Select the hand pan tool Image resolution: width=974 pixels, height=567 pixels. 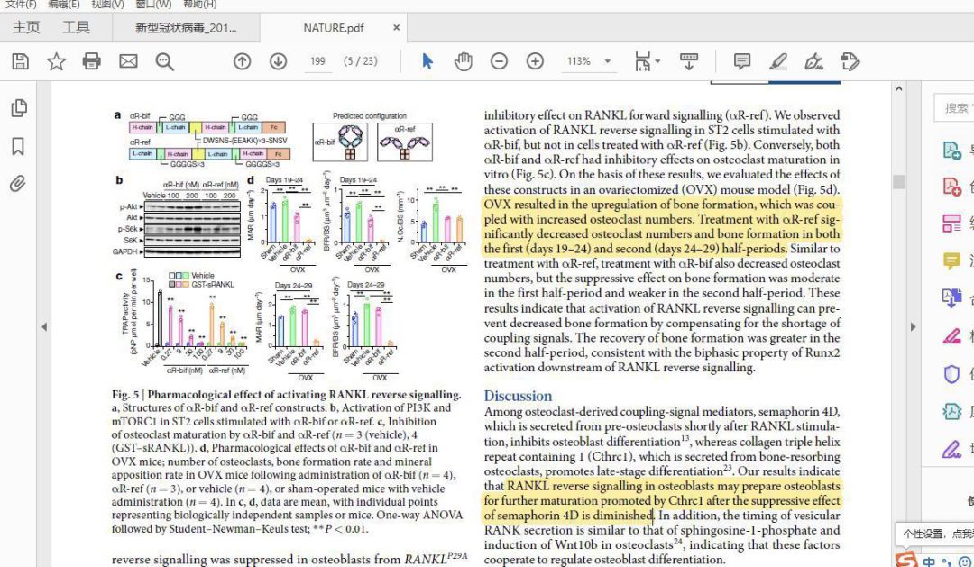[463, 61]
